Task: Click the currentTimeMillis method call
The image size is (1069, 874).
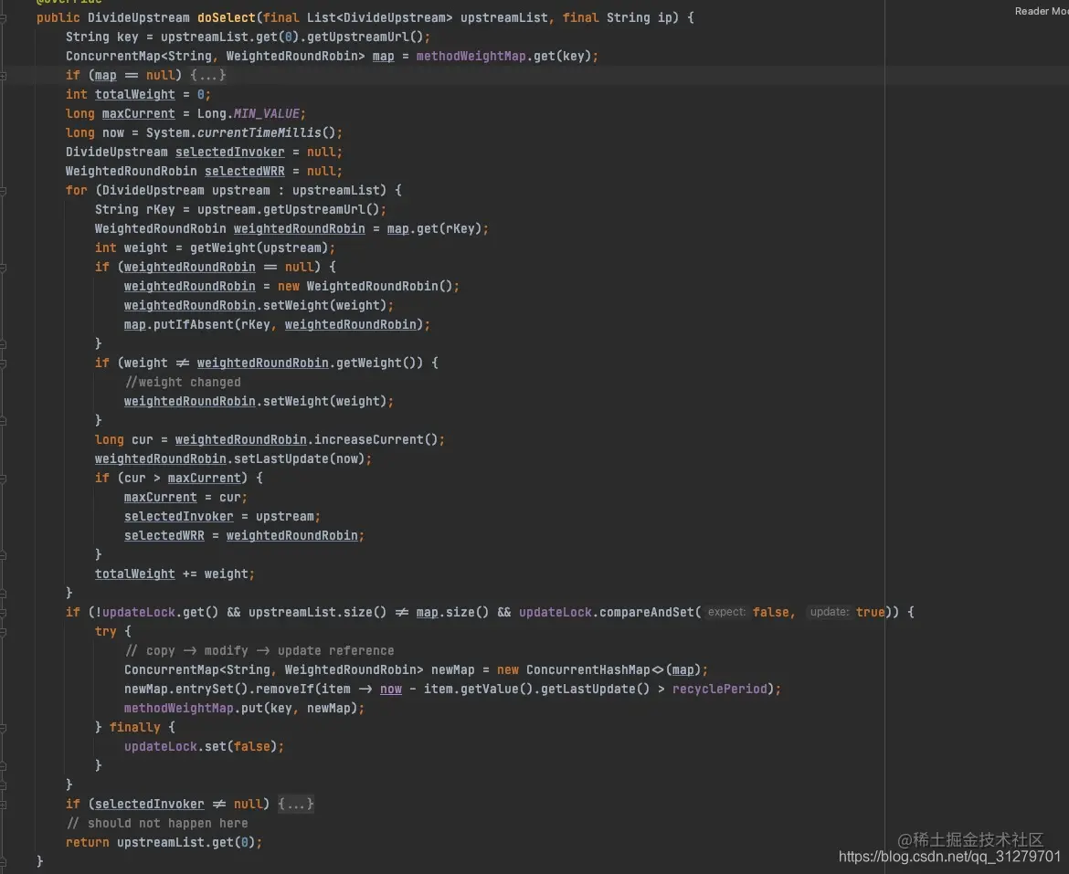Action: coord(259,132)
